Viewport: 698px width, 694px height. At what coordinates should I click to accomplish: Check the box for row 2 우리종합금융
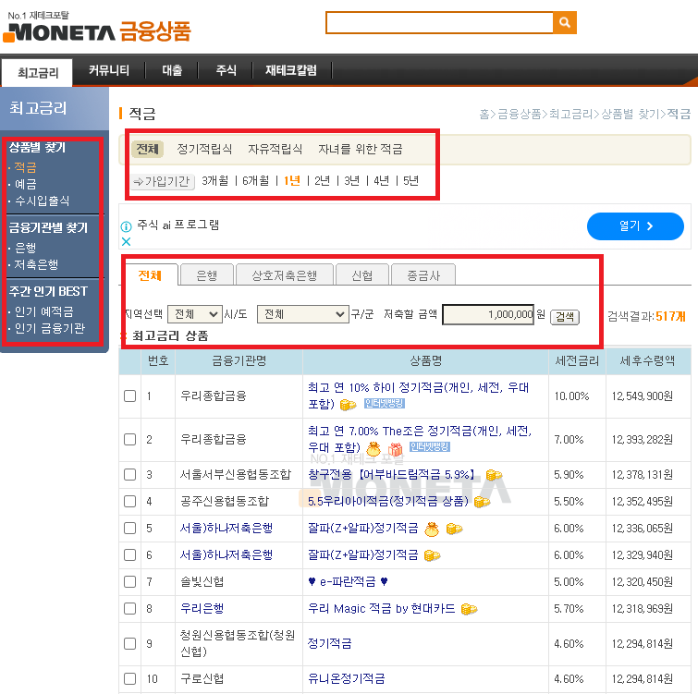click(x=130, y=440)
